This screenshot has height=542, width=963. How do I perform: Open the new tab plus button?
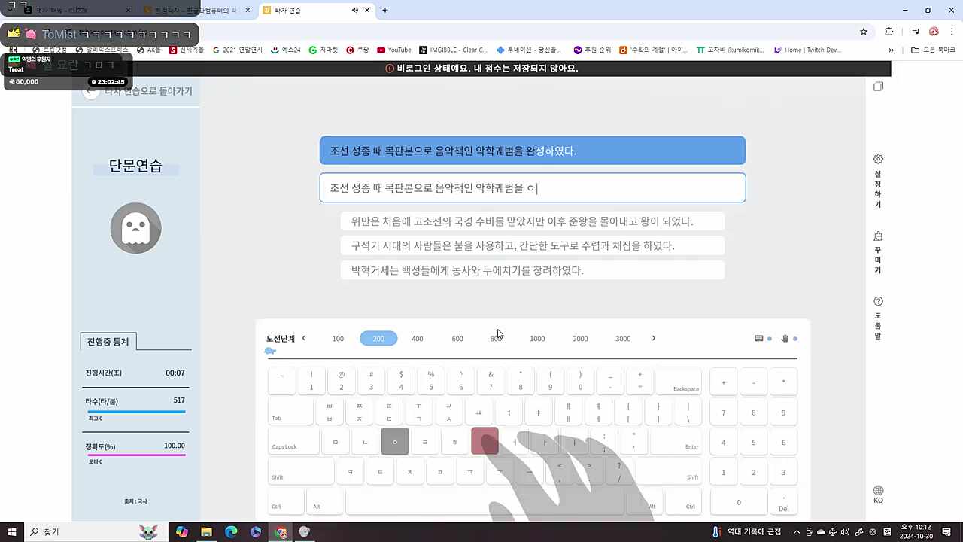[385, 10]
